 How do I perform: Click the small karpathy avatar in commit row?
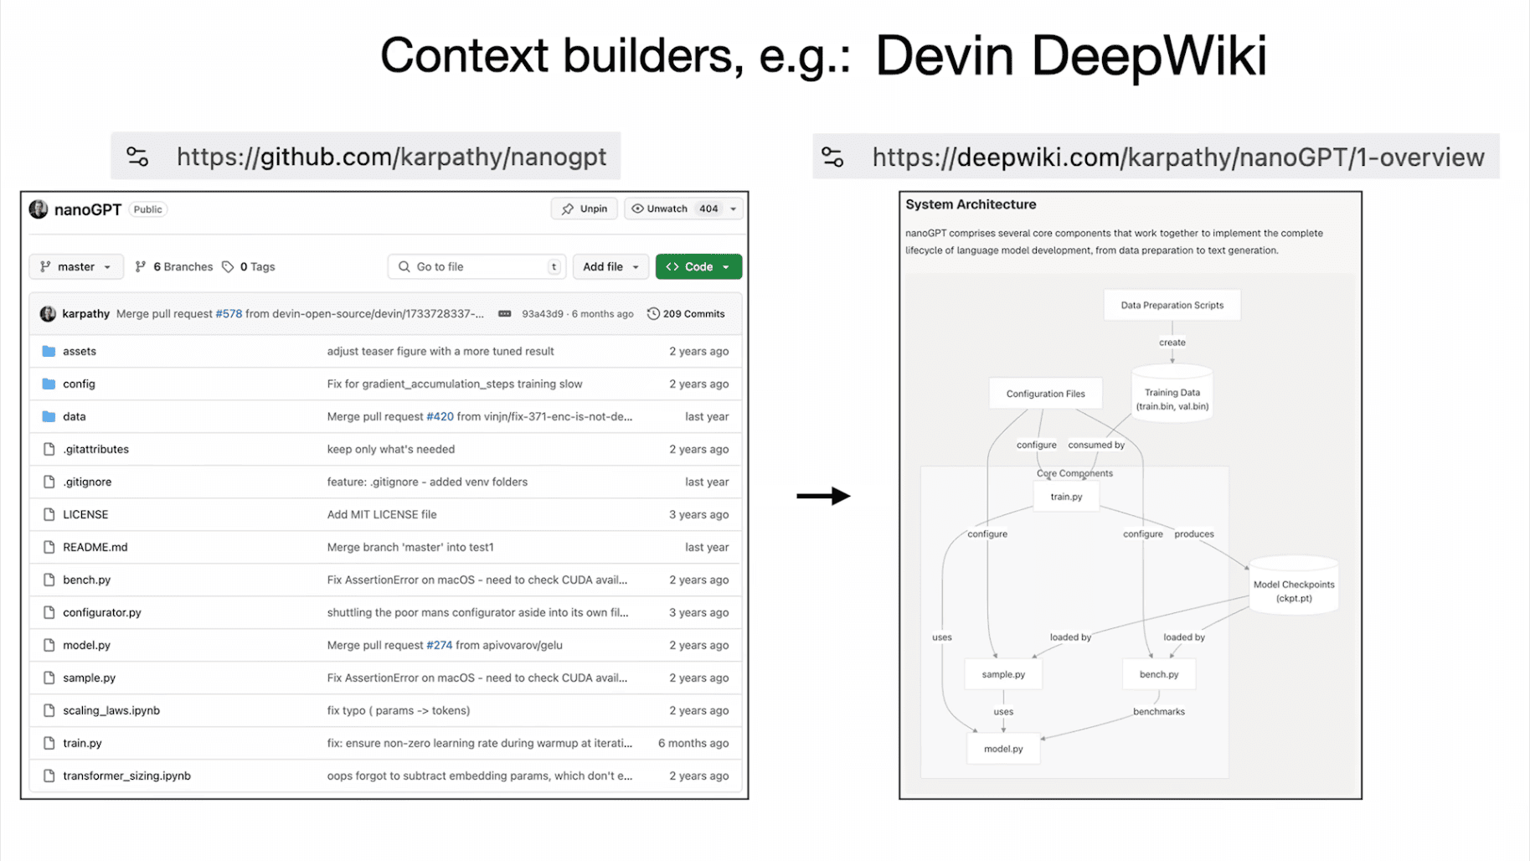pos(48,313)
